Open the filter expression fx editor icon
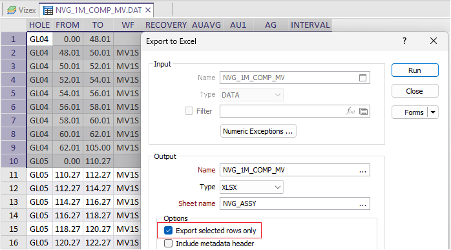Viewport: 451px width, 250px height. click(350, 111)
